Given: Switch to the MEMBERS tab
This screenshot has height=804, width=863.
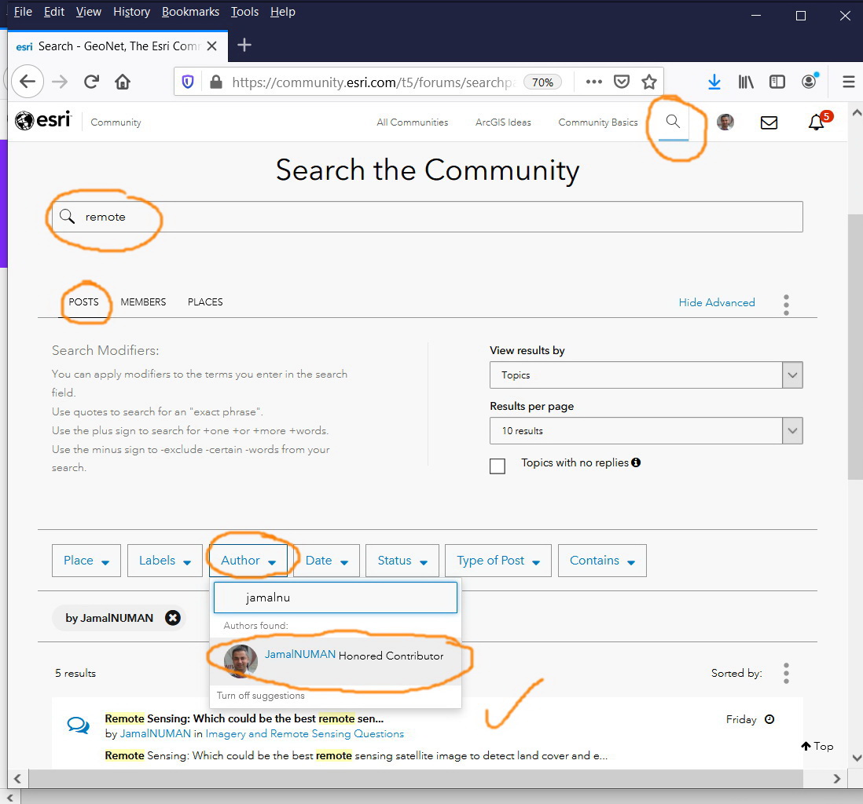Looking at the screenshot, I should tap(143, 301).
